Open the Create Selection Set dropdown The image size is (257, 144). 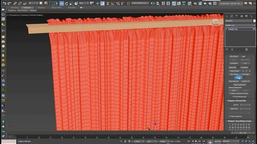(x=140, y=3)
